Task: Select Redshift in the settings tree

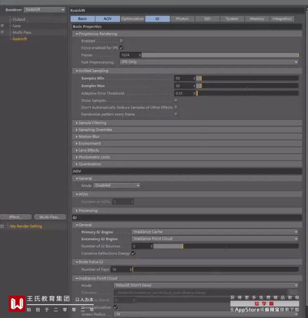Action: [20, 39]
